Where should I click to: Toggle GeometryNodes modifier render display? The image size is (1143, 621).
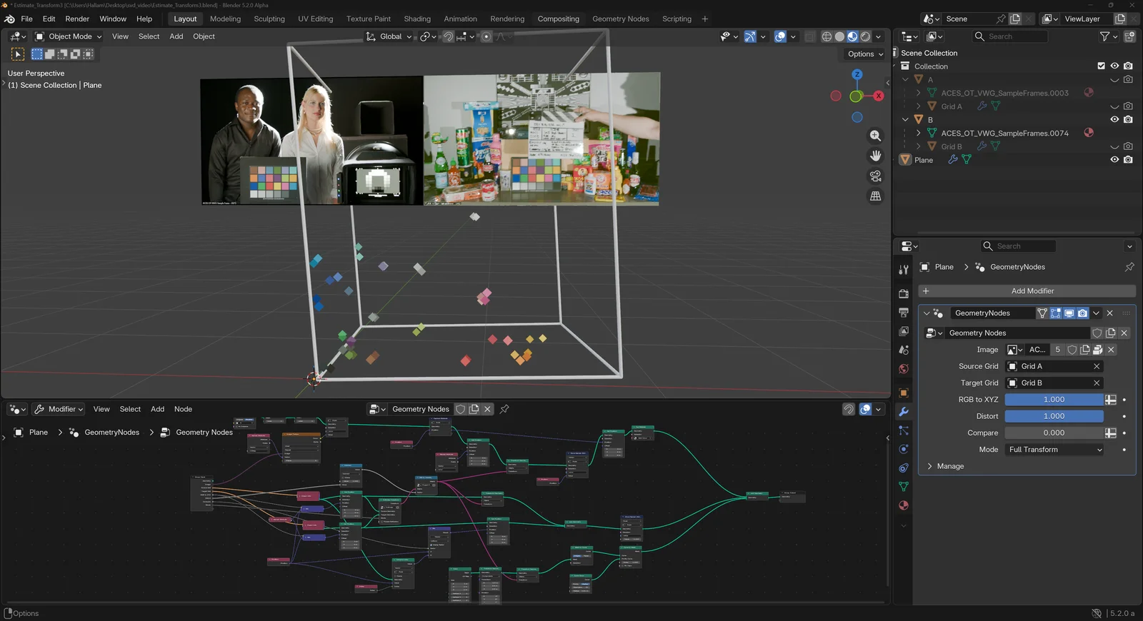pos(1083,313)
